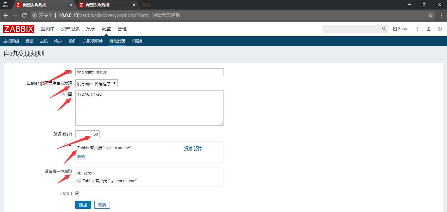
Task: Open help question mark icon
Action: [417, 29]
